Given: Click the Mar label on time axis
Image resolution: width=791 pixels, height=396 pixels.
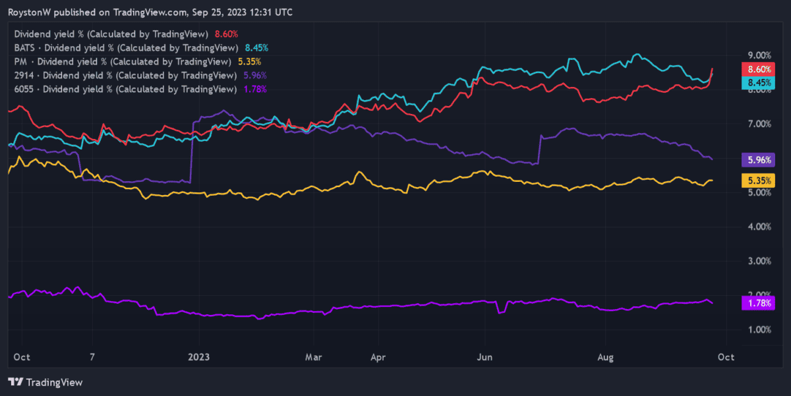Looking at the screenshot, I should coord(313,357).
